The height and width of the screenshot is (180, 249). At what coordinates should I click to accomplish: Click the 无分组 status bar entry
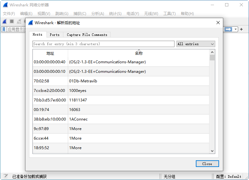click(x=169, y=177)
